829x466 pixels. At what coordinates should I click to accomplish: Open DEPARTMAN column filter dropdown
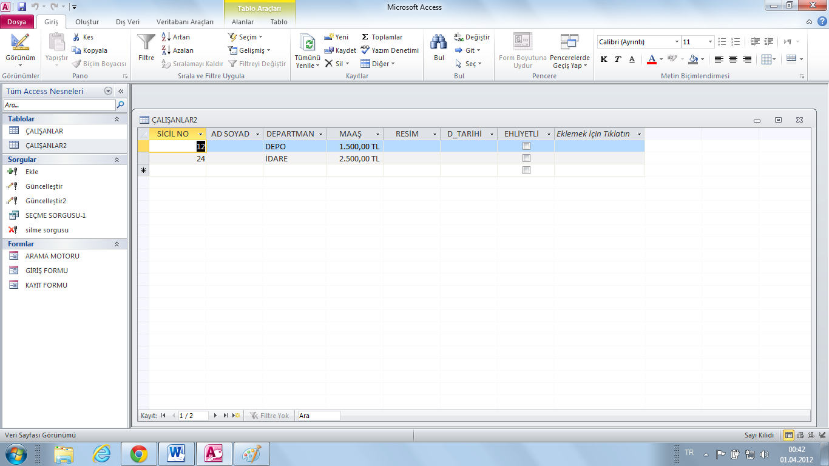(320, 134)
